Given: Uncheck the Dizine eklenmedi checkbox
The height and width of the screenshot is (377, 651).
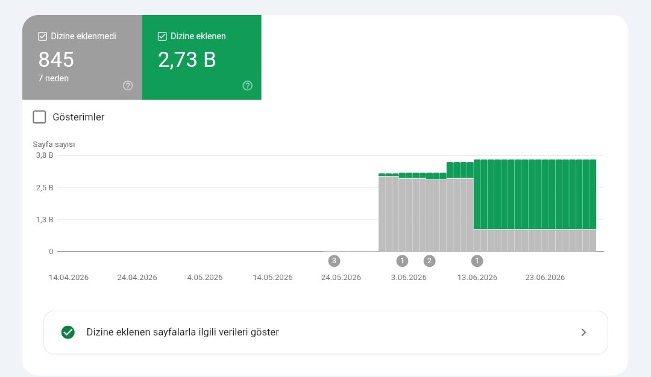Looking at the screenshot, I should pyautogui.click(x=42, y=37).
